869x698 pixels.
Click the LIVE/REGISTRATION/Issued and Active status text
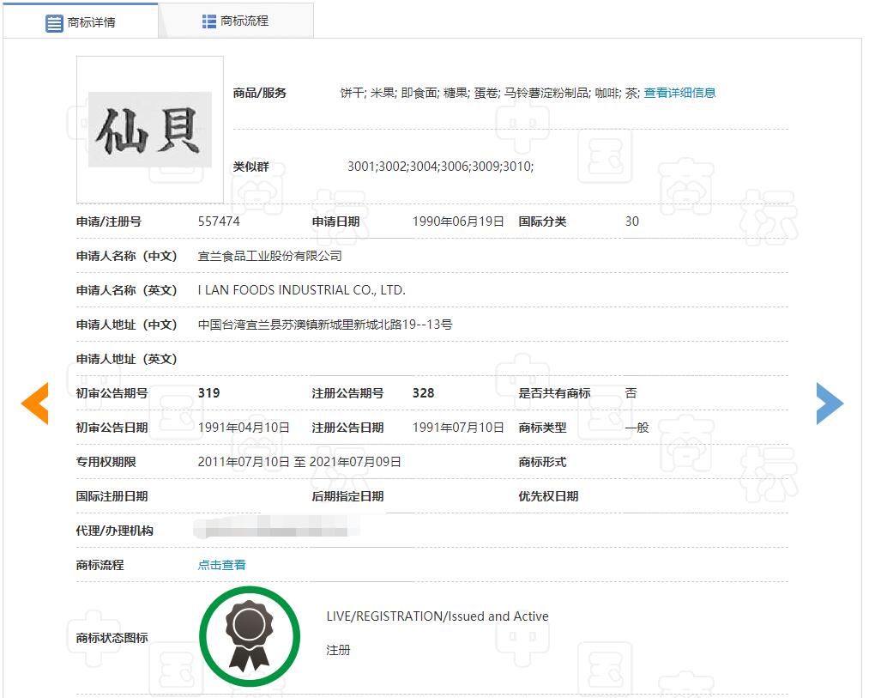coord(438,616)
